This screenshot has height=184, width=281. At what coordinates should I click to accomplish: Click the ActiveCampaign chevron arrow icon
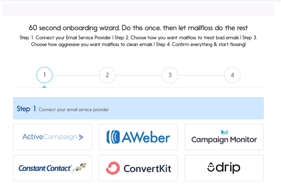pos(81,137)
